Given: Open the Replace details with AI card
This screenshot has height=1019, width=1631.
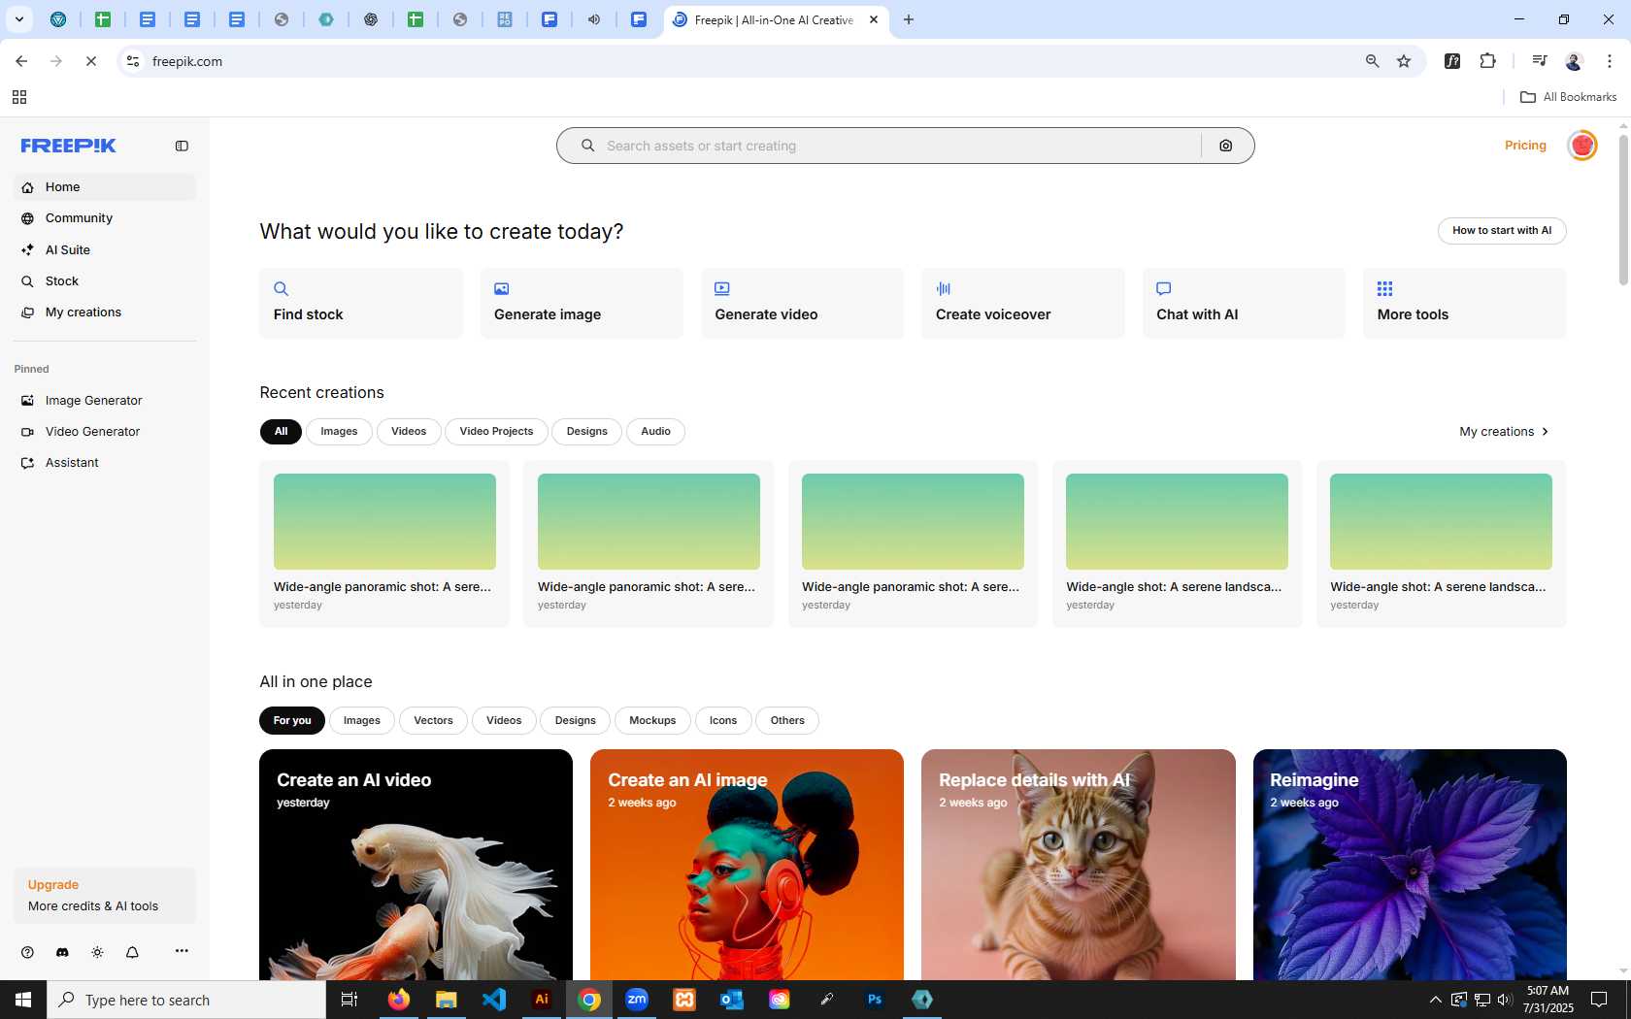Looking at the screenshot, I should [1079, 865].
